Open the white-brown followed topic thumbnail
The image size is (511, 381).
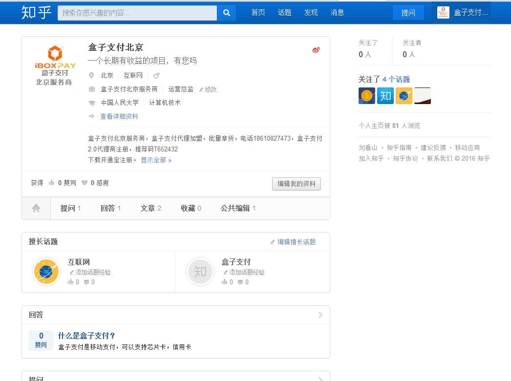[x=423, y=96]
